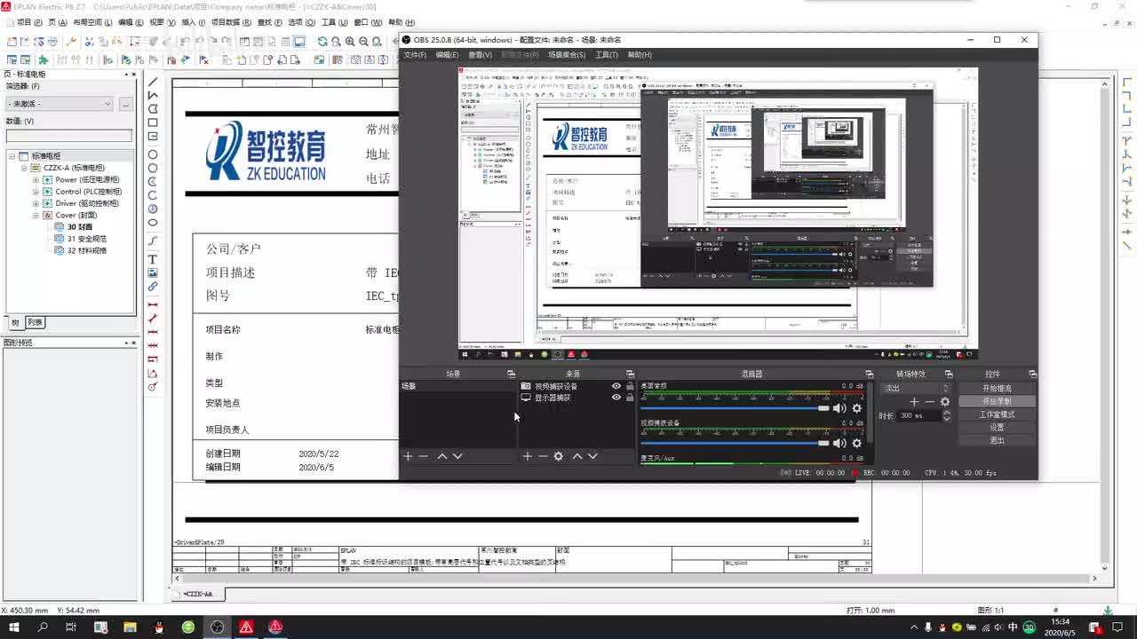Switch to the 列表 tab in page navigator
This screenshot has height=639, width=1137.
pyautogui.click(x=35, y=323)
